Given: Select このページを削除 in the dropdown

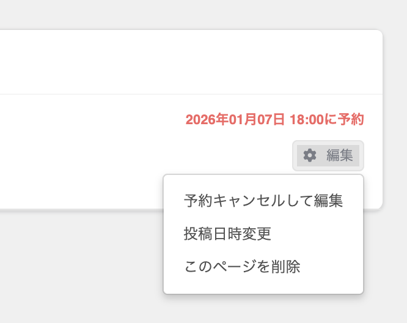Looking at the screenshot, I should point(242,267).
